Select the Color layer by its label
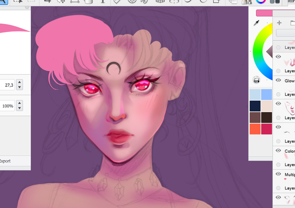 point(289,151)
